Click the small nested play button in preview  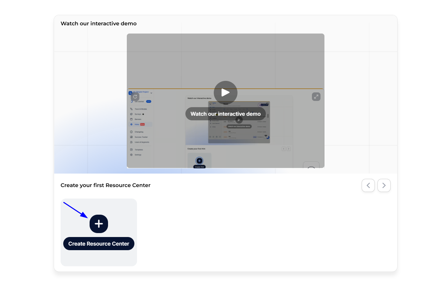(x=239, y=120)
